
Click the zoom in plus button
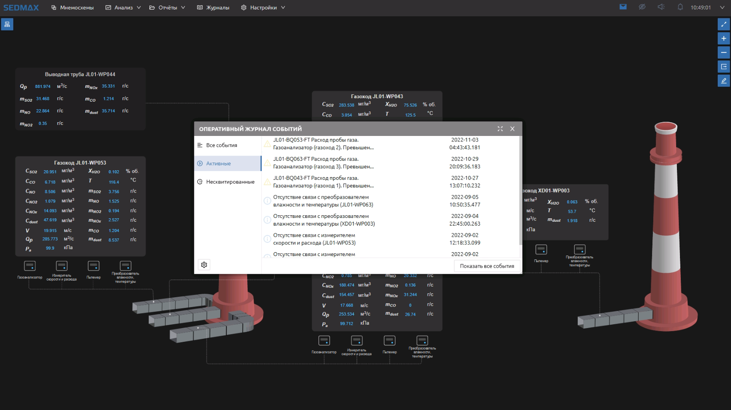(724, 39)
